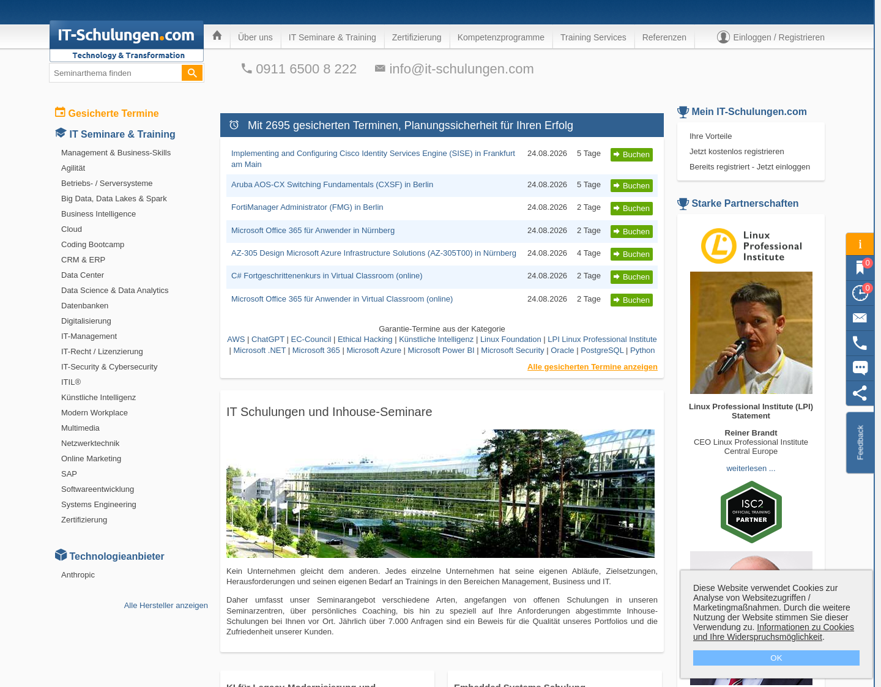Open the orange info sidebar icon
The width and height of the screenshot is (881, 687).
point(860,244)
